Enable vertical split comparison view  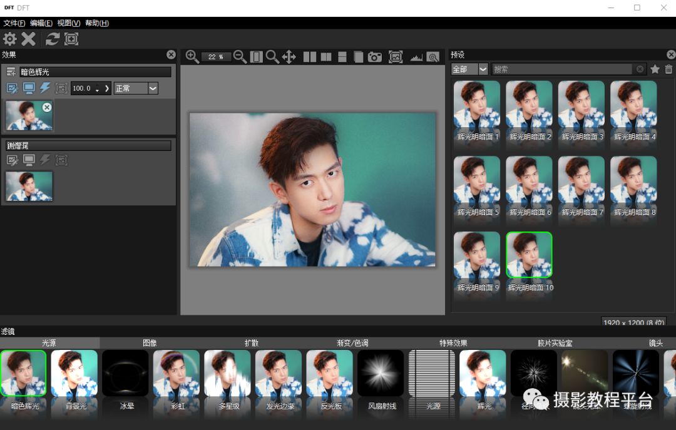[326, 56]
